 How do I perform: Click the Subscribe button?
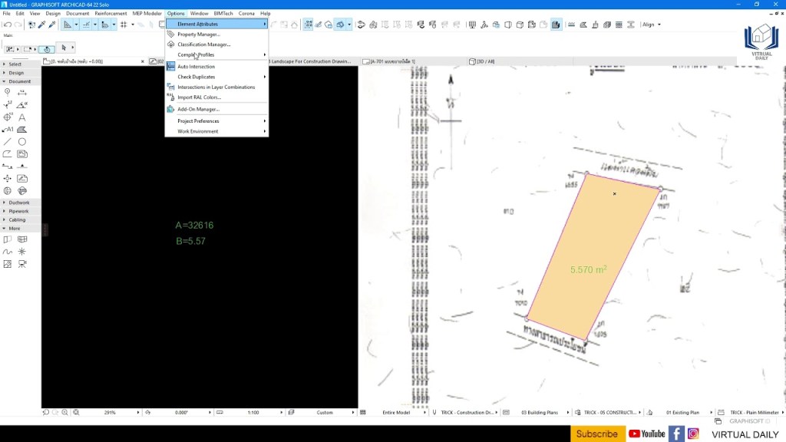point(597,434)
